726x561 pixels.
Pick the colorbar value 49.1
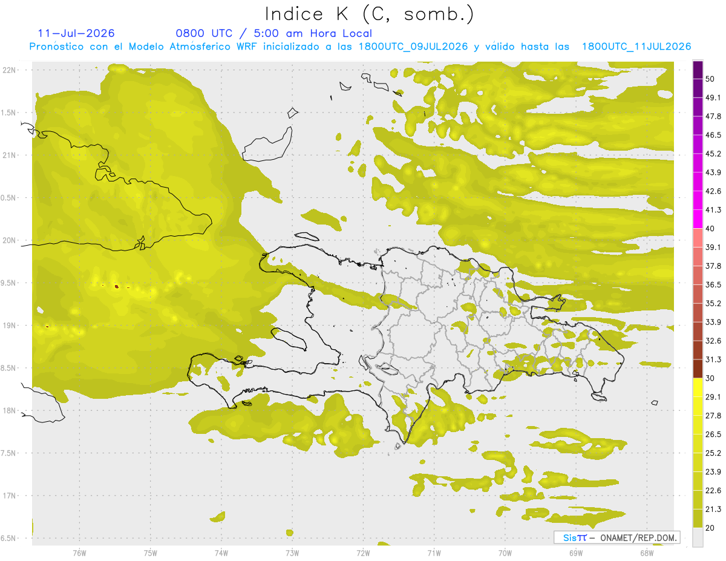click(713, 97)
